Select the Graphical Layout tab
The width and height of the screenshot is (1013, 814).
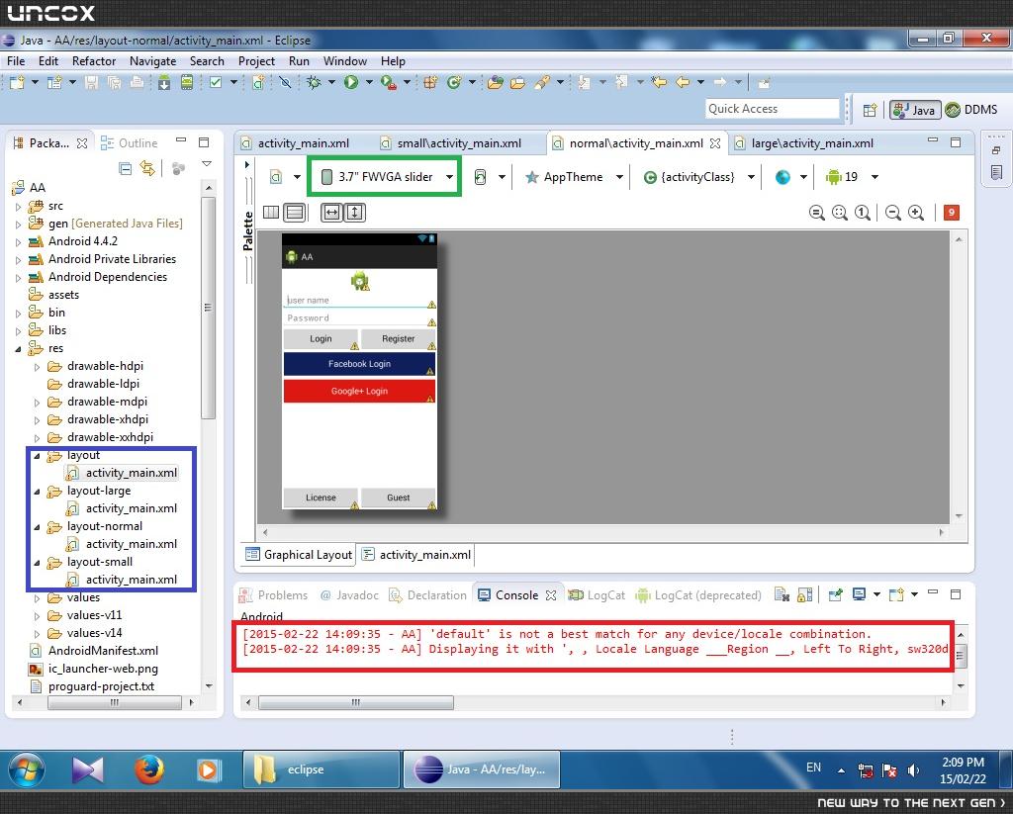click(x=299, y=554)
